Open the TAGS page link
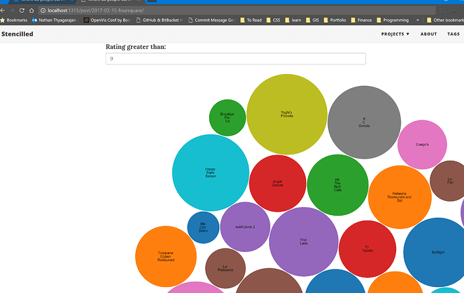 point(453,34)
